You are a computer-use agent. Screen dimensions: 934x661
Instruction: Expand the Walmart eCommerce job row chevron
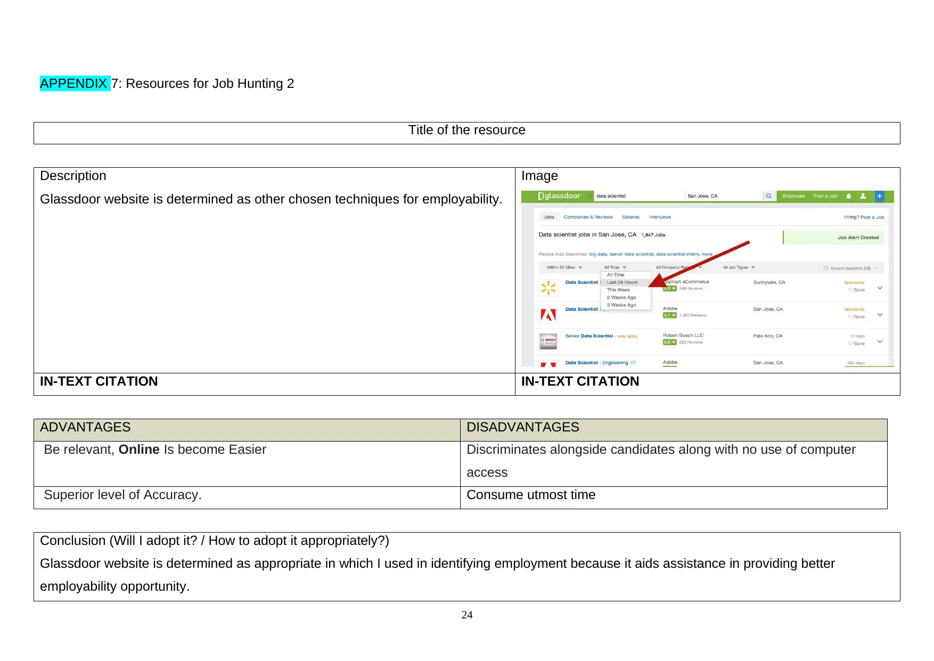880,288
